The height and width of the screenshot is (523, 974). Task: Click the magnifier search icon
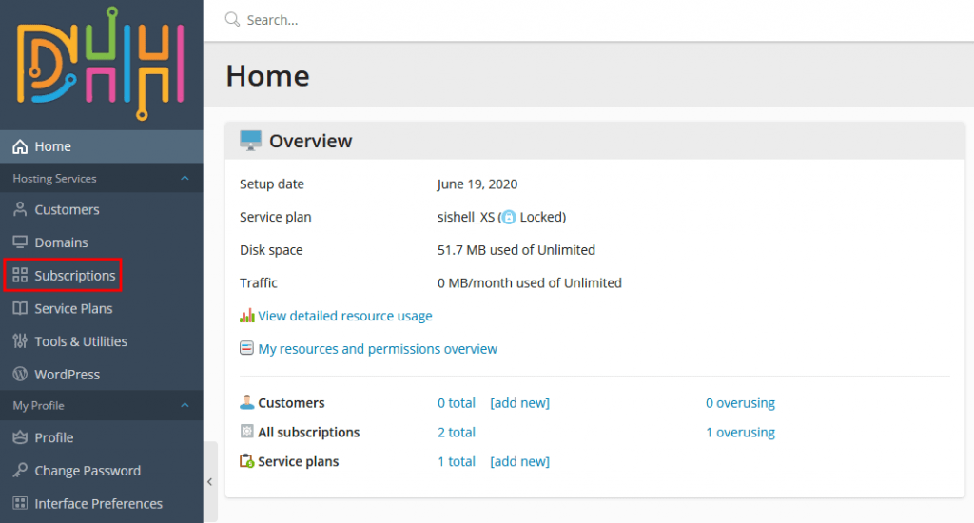232,19
